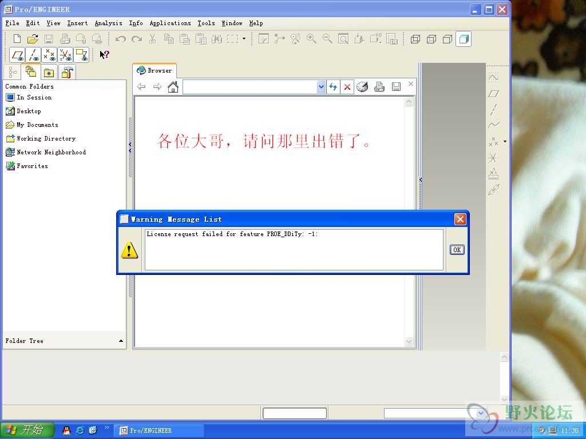This screenshot has height=439, width=586.
Task: Click the Copy icon in toolbar
Action: coord(169,39)
